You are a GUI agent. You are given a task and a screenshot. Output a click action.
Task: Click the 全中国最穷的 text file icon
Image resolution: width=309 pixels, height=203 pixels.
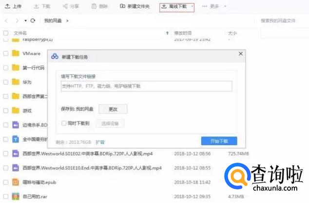[16, 139]
